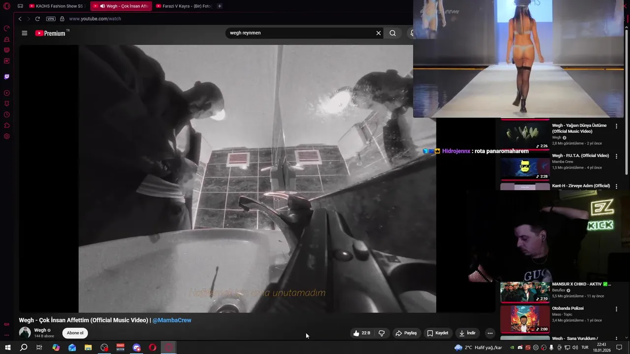Click the main video player frame
630x354 pixels.
257,178
